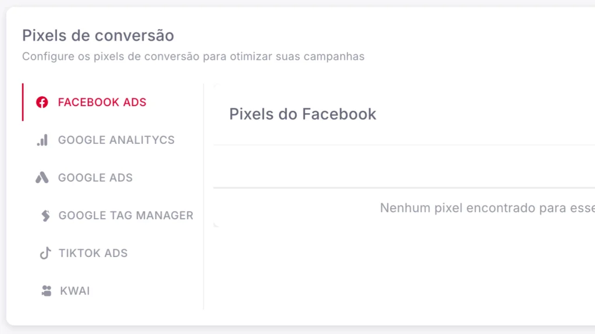Click the Kwai camera icon
Image resolution: width=595 pixels, height=334 pixels.
pos(46,291)
